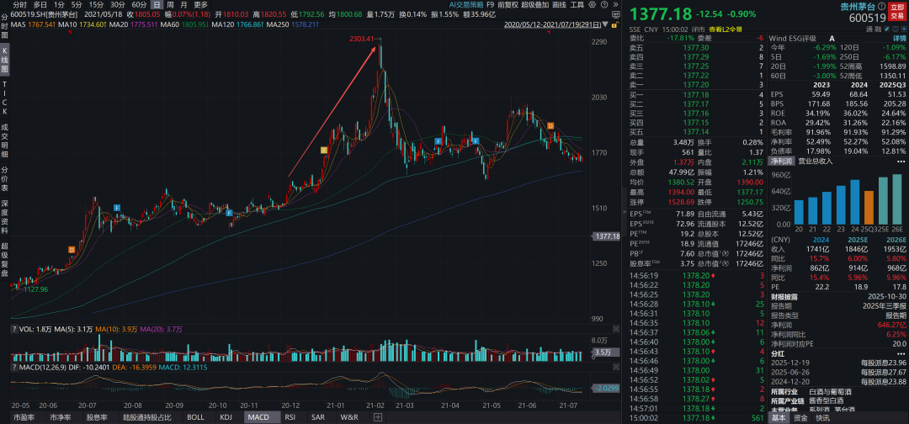Click the info icon beside 贵州茅台
Viewport: 909px width, 424px height.
click(882, 6)
